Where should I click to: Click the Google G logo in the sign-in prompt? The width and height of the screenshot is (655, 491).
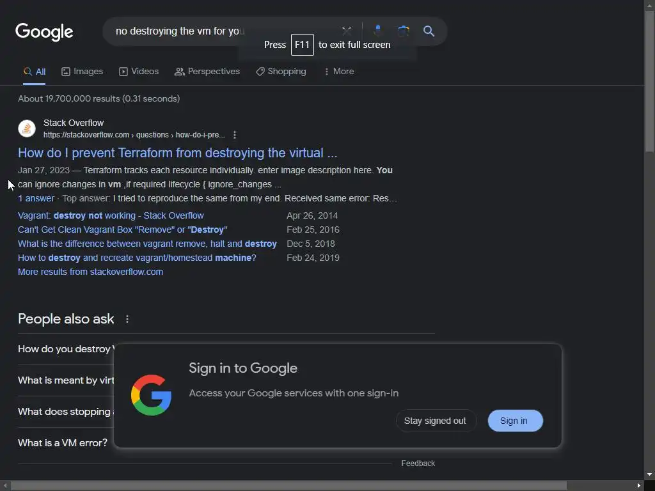151,395
